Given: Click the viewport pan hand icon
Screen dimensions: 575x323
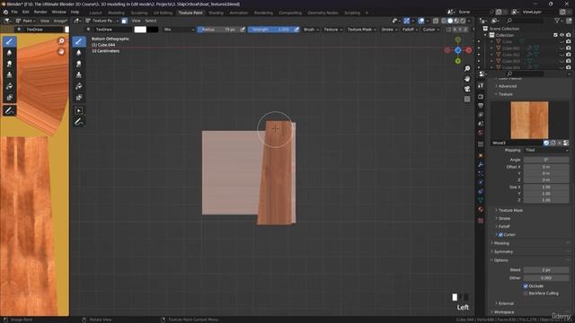Looking at the screenshot, I should tap(467, 79).
